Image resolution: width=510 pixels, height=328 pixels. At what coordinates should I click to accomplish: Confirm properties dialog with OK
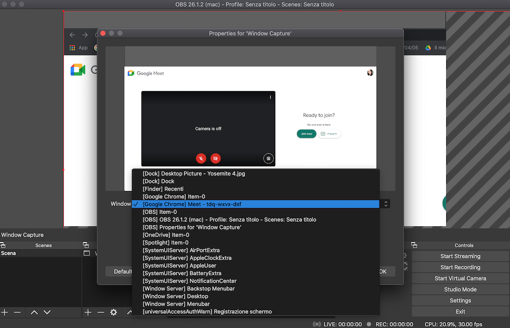tap(387, 271)
